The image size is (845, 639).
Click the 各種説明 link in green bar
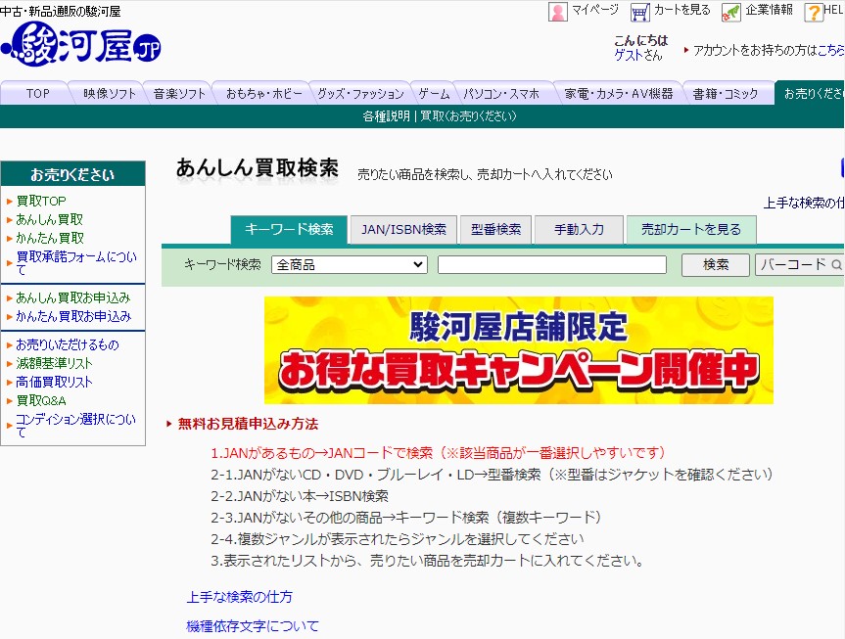tap(386, 115)
